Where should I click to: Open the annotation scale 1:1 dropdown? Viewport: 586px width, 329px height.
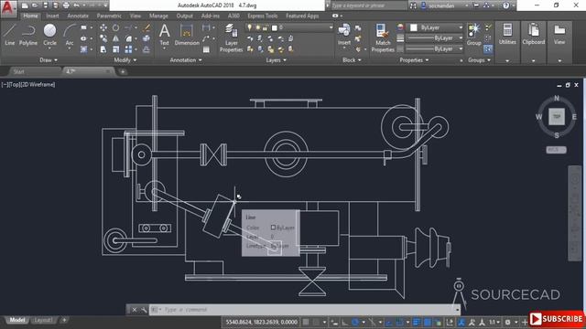(494, 322)
